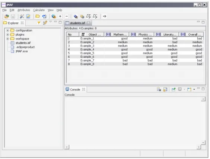The width and height of the screenshot is (210, 159).
Task: Click the Literatu... column header
Action: pyautogui.click(x=166, y=34)
